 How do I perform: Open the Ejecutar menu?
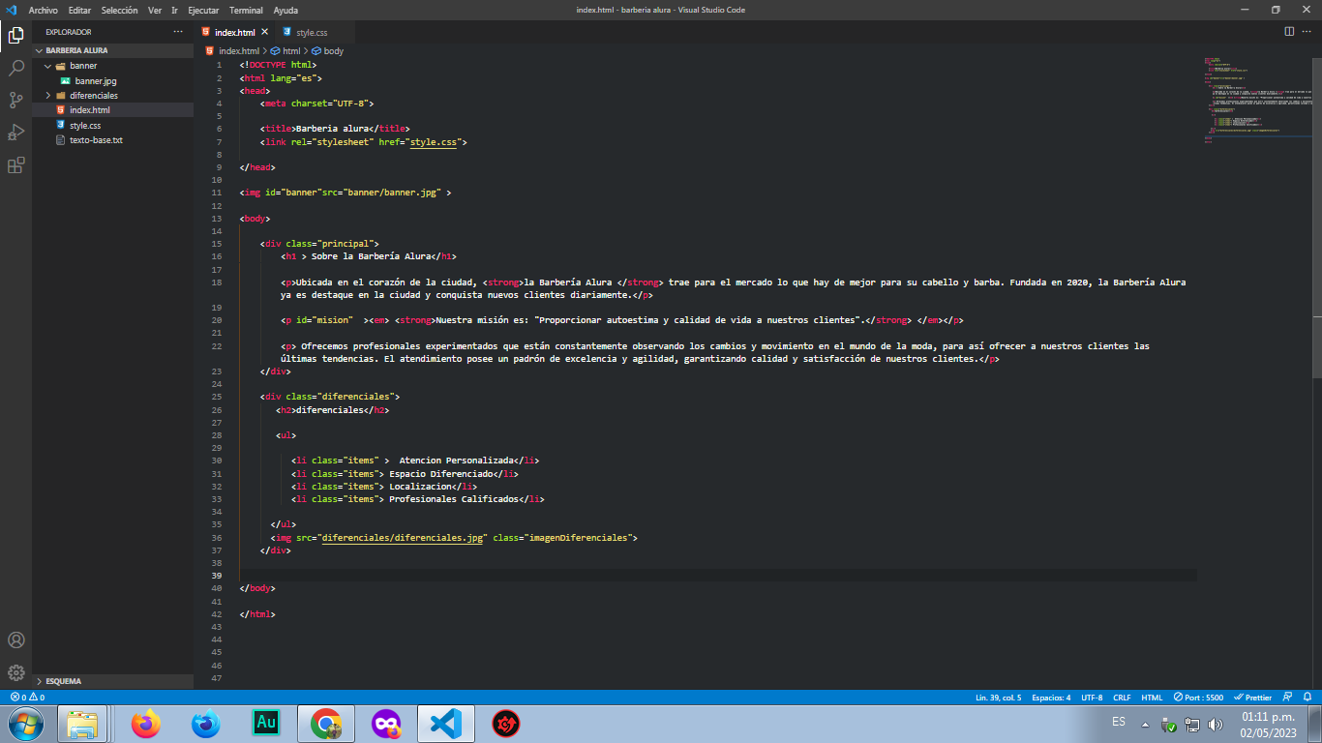(x=203, y=10)
